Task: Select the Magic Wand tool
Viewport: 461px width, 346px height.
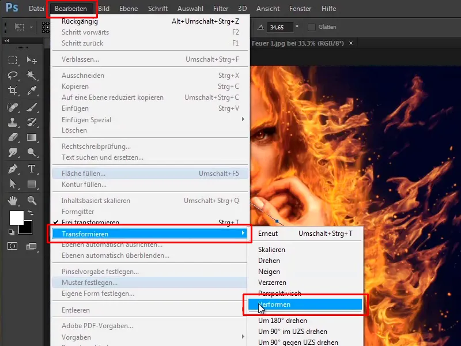Action: point(32,76)
